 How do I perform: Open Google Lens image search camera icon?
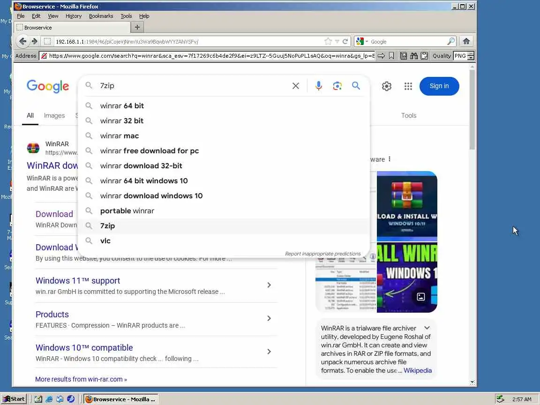[337, 86]
